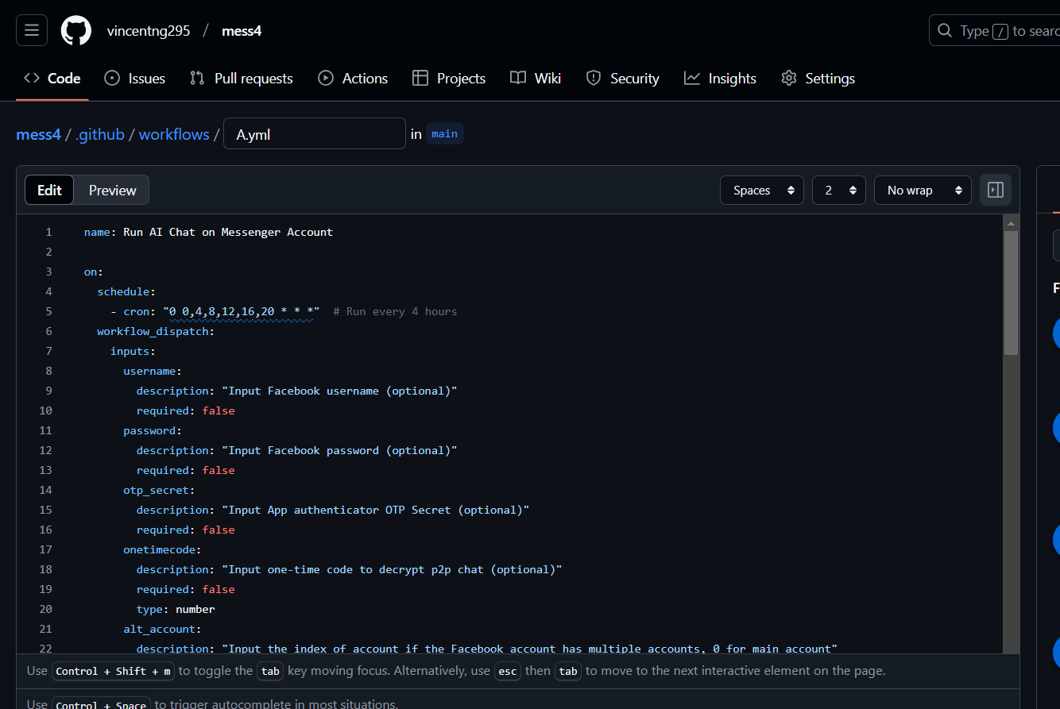Toggle the side panel collapse icon
This screenshot has width=1060, height=709.
(995, 190)
